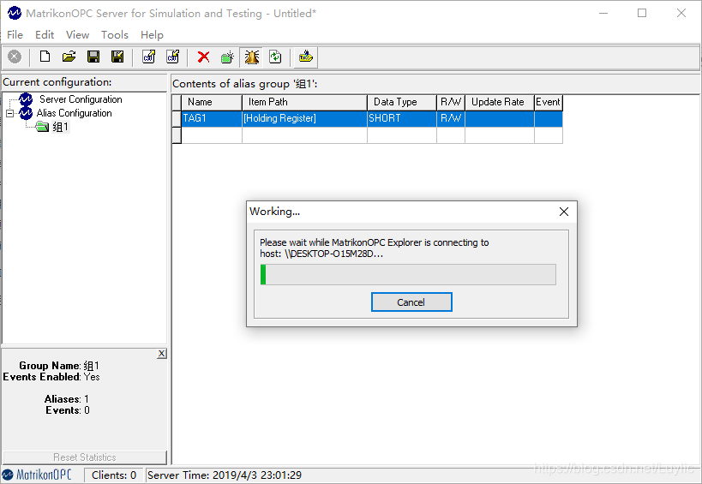The image size is (702, 484).
Task: Click the [Holding Register] item path cell
Action: [304, 118]
